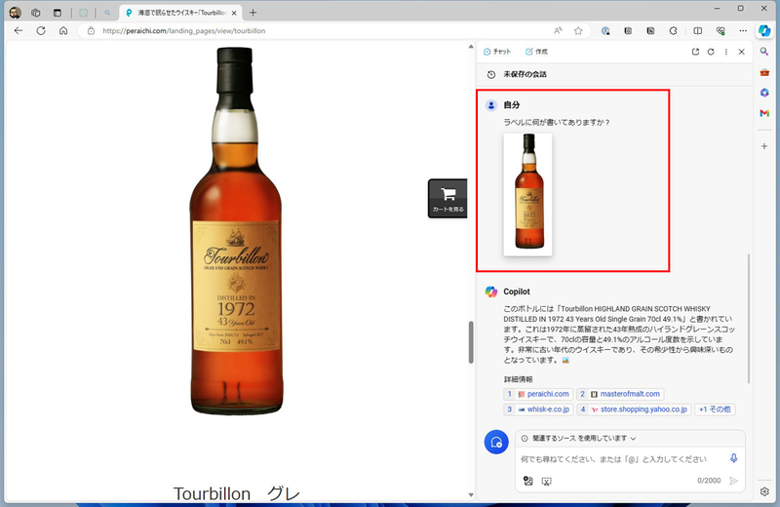
Task: Open the peraichi.com source link
Action: coord(538,394)
